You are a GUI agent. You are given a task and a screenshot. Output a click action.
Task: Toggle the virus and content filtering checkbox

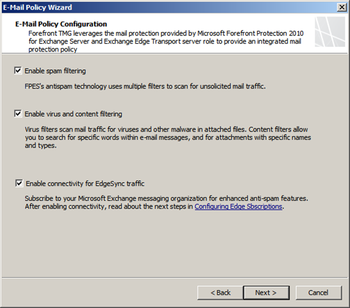pyautogui.click(x=18, y=114)
